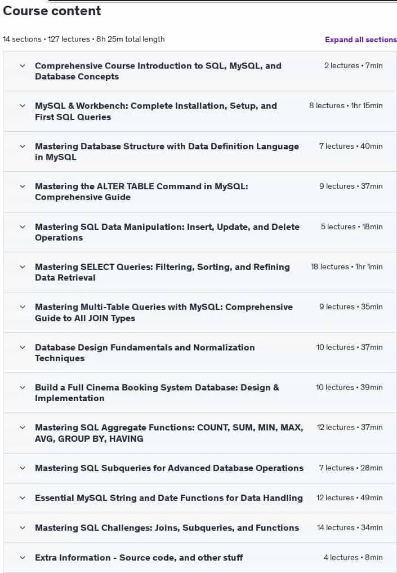This screenshot has width=397, height=573.
Task: Expand chevron for Mastering SELECT Queries section
Action: (23, 266)
